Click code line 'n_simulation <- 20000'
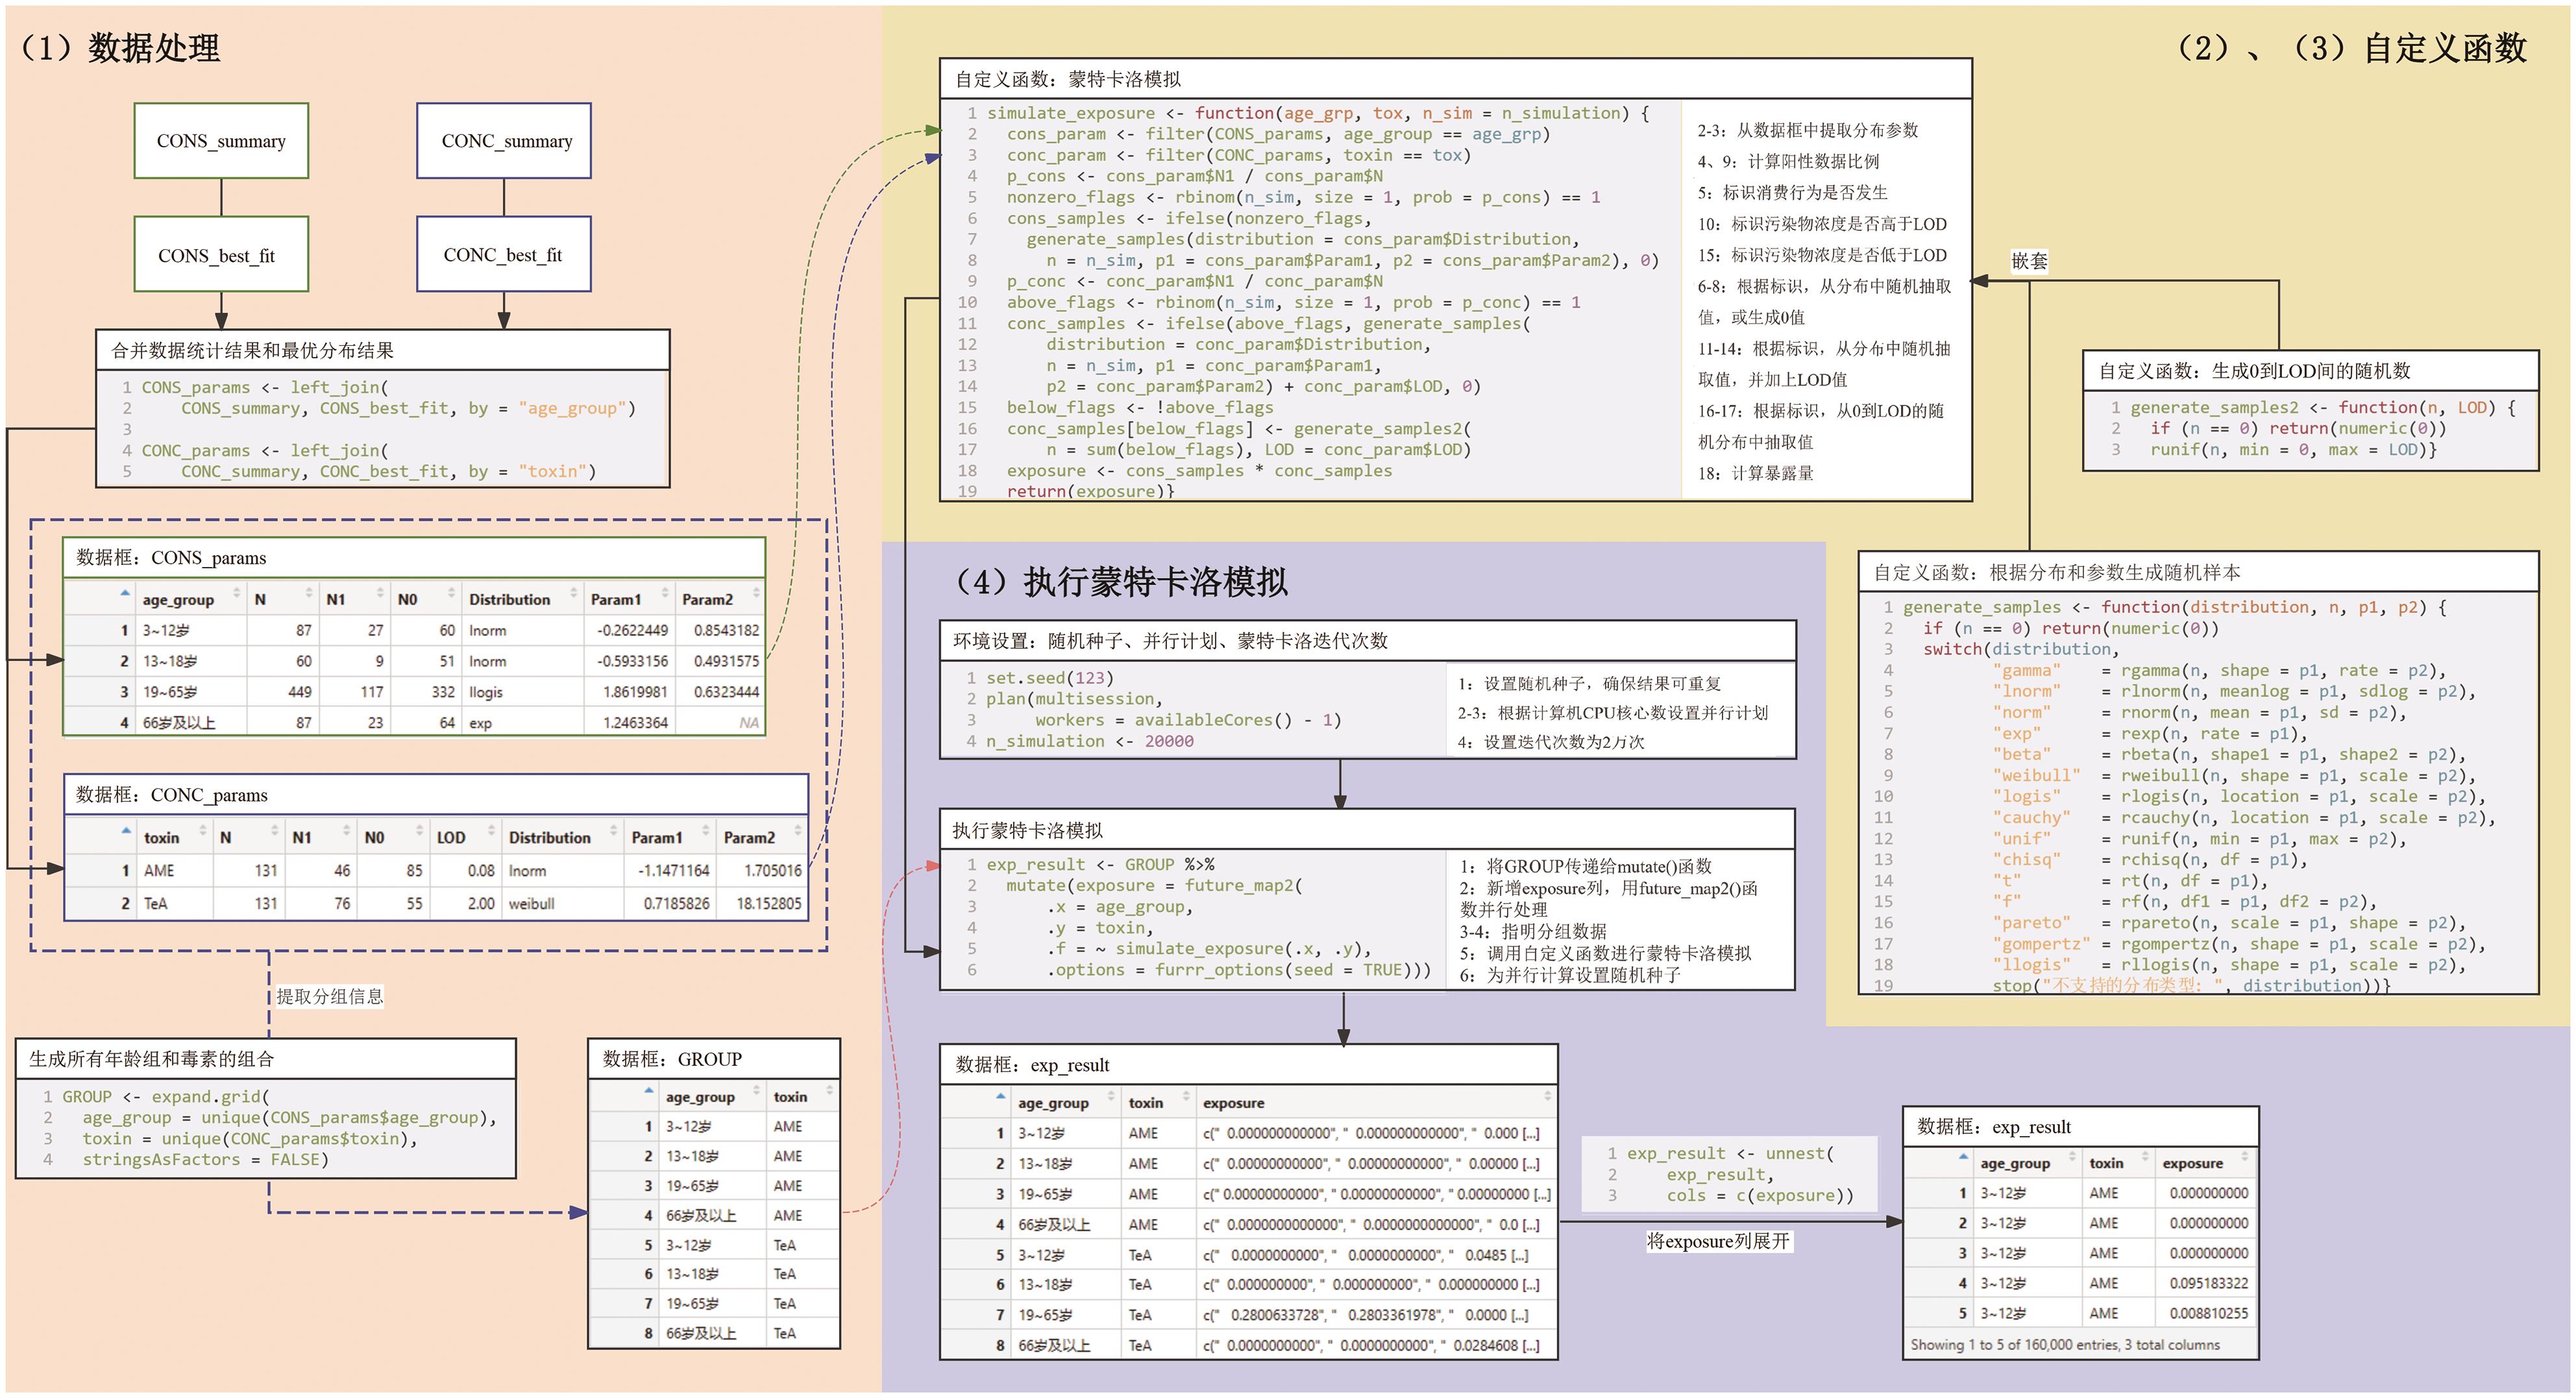 [x=1089, y=740]
